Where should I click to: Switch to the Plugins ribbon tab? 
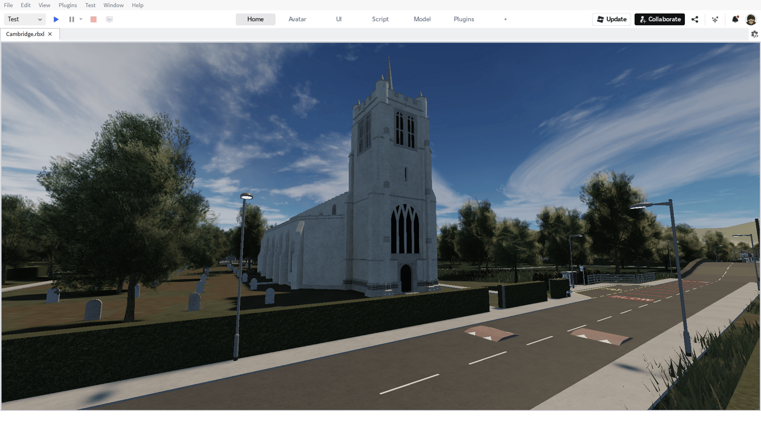(464, 19)
